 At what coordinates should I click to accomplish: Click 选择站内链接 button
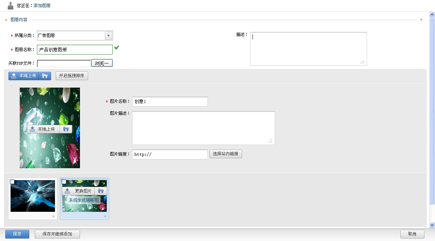(226, 154)
